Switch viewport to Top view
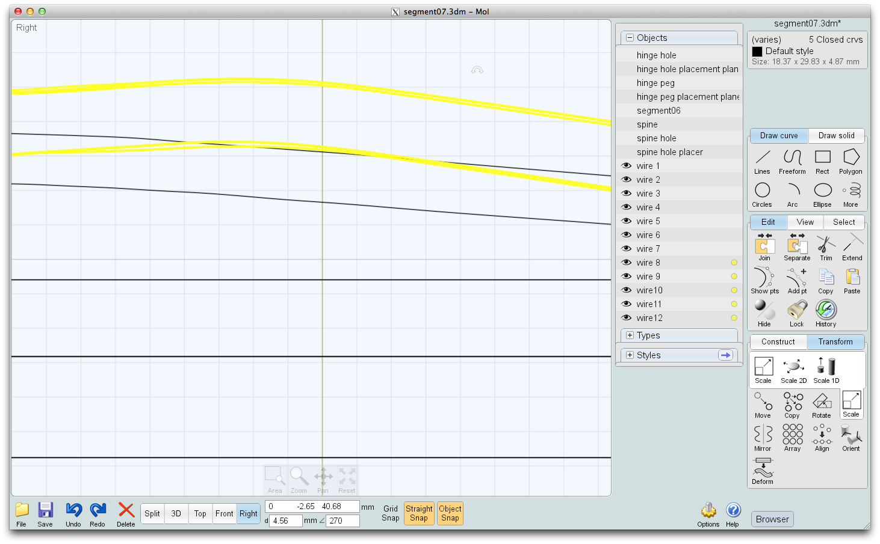Image resolution: width=880 pixels, height=544 pixels. click(200, 513)
